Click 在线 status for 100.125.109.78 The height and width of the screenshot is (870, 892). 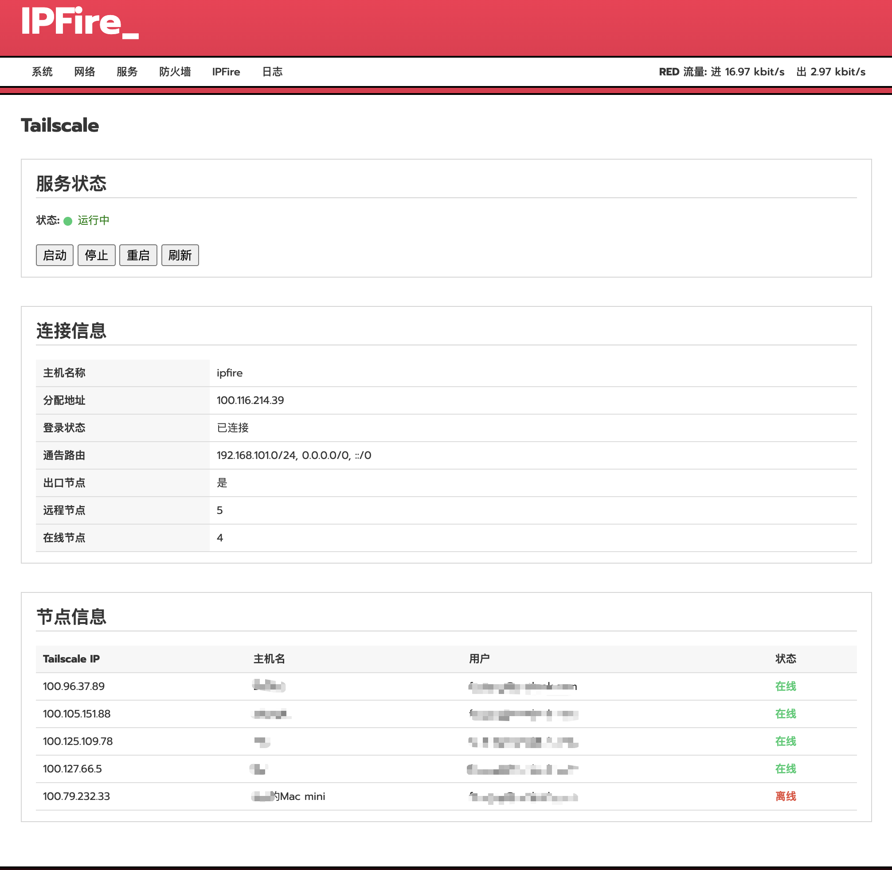tap(786, 741)
